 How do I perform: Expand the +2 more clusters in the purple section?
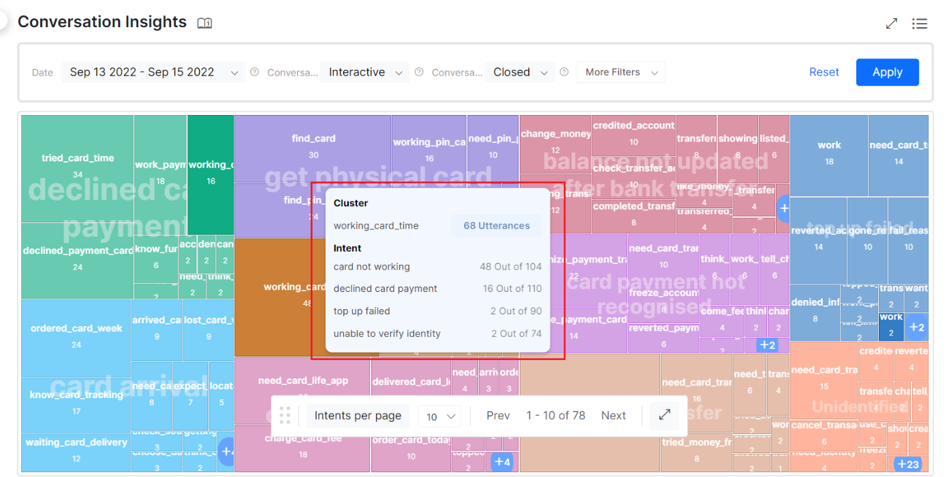pos(767,345)
